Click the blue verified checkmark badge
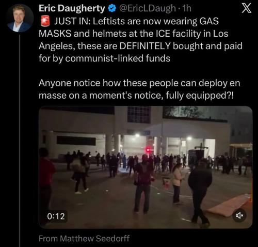Image resolution: width=258 pixels, height=247 pixels. (x=112, y=8)
